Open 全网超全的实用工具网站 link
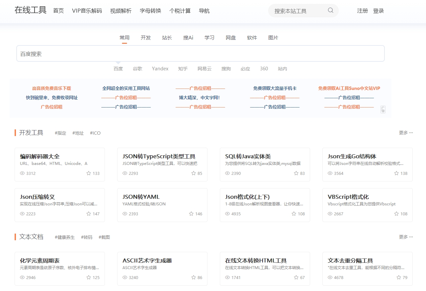426x291 pixels. (126, 88)
